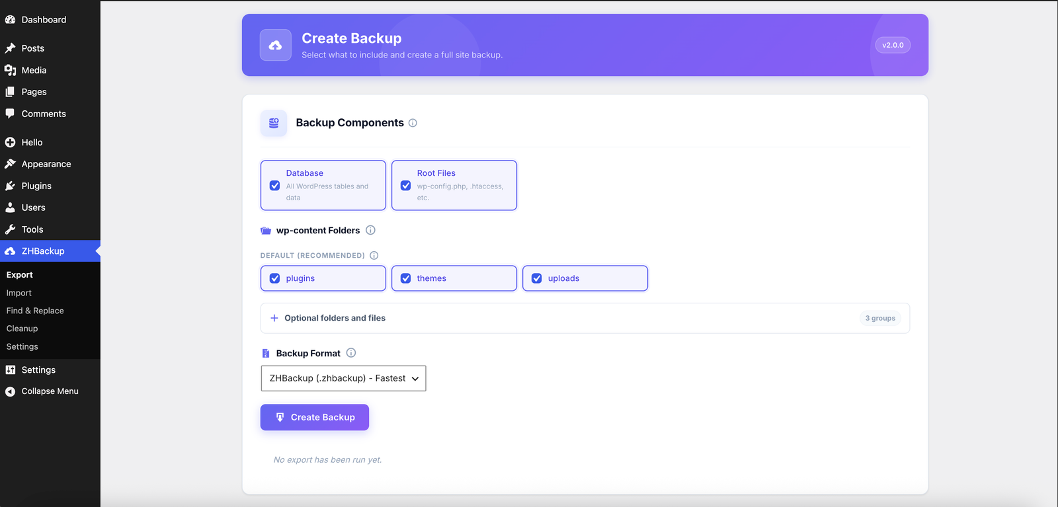The width and height of the screenshot is (1058, 507).
Task: Click the 3 groups badge
Action: [x=880, y=318]
